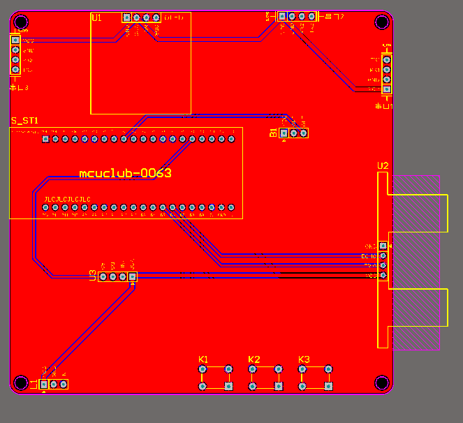
Task: Click the magenta hatched keepout region beside U2
Action: click(416, 262)
